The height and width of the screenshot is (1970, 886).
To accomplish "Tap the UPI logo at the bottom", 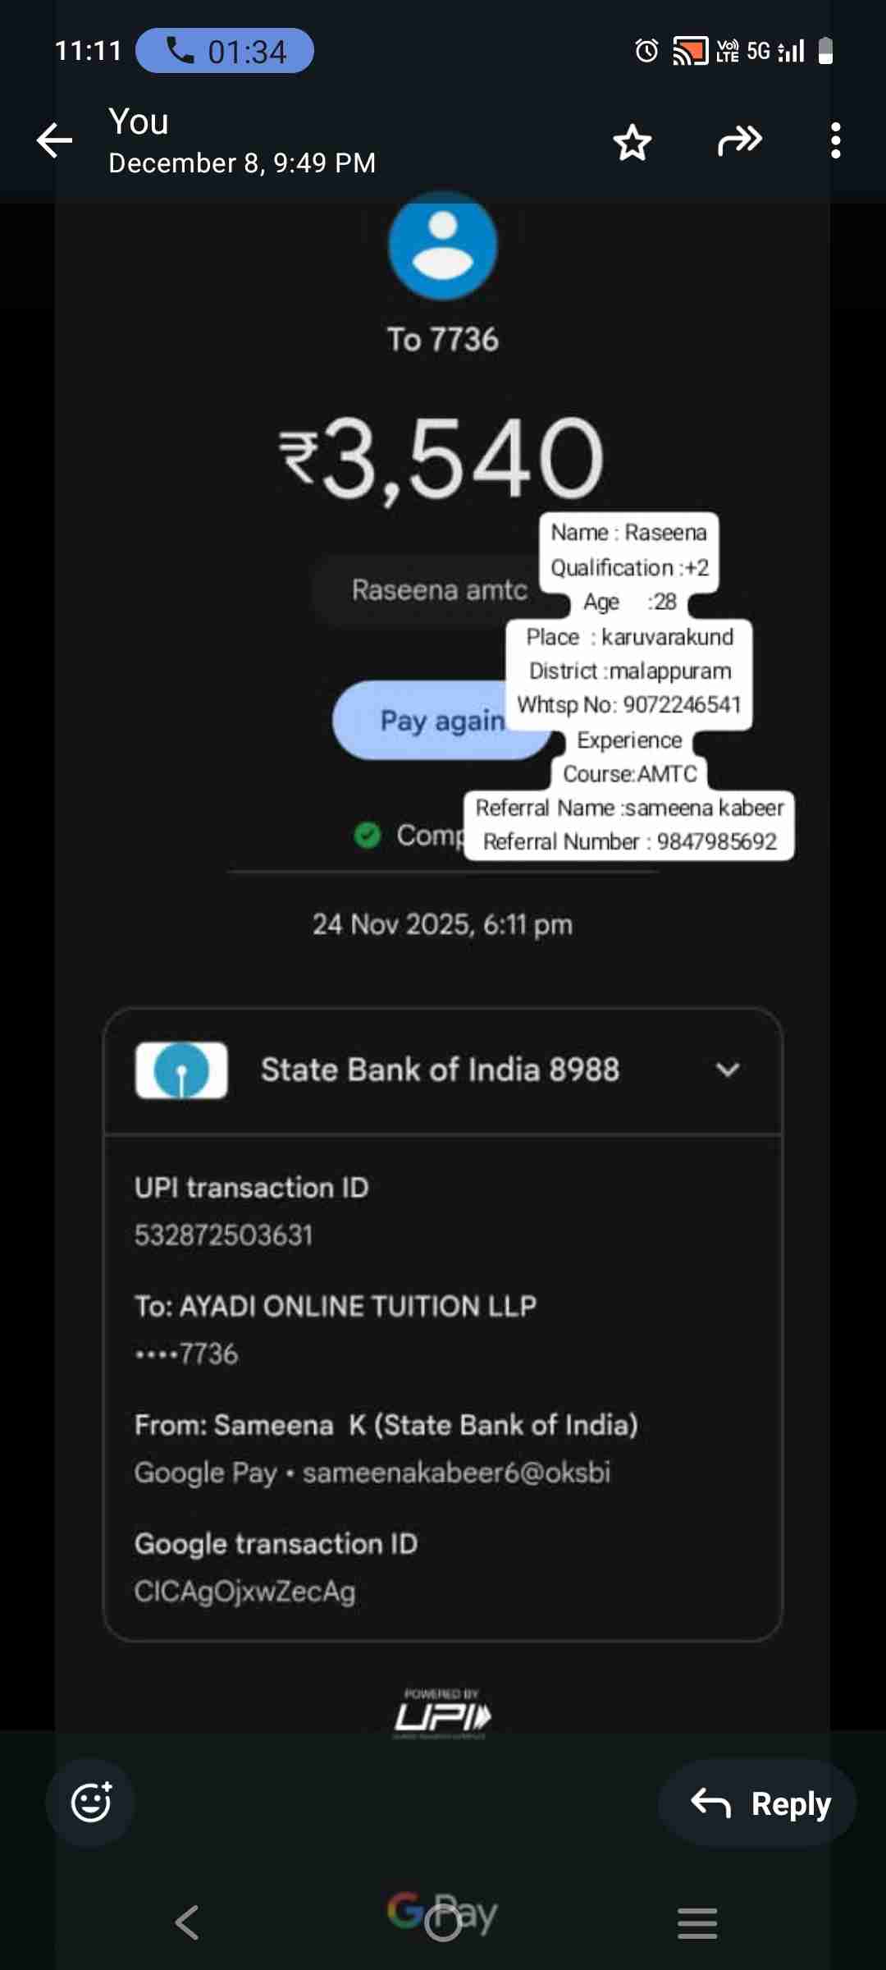I will click(x=443, y=1714).
